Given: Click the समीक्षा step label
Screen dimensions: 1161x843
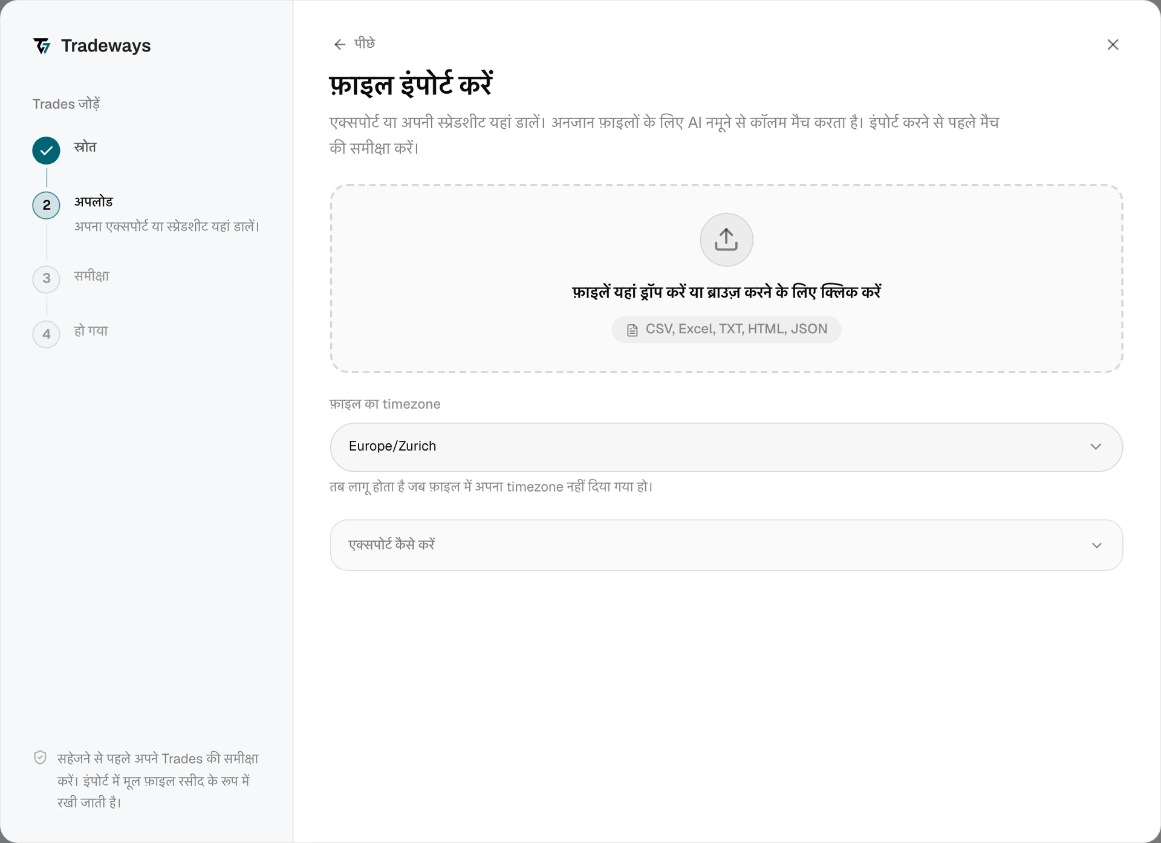Looking at the screenshot, I should (92, 276).
